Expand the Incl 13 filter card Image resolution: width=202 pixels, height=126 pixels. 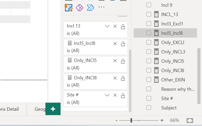pos(107,26)
